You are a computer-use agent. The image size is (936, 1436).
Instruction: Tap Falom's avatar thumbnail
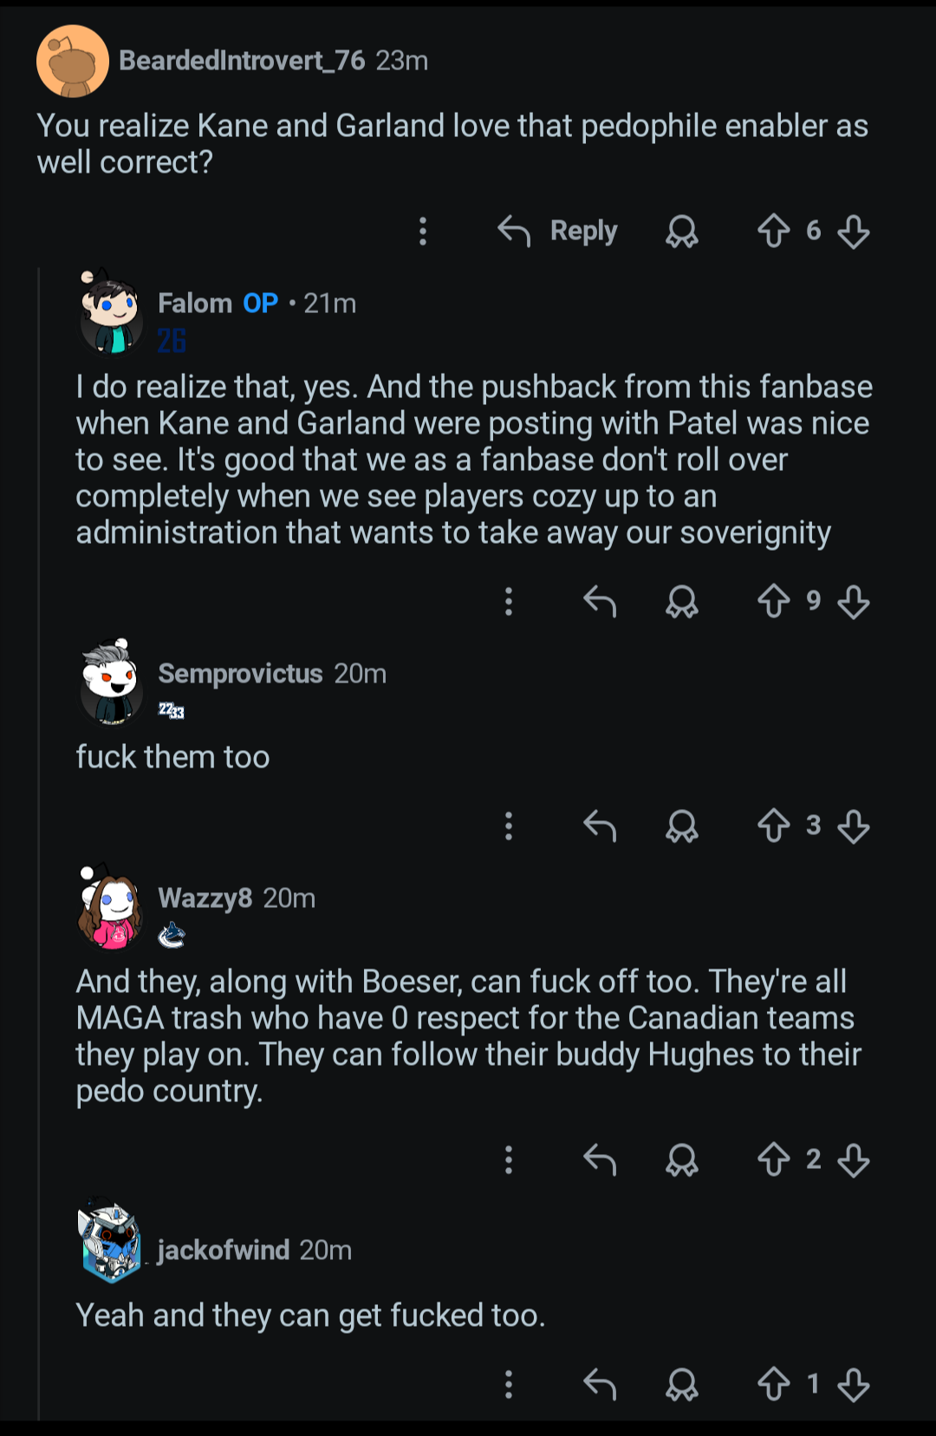(110, 313)
